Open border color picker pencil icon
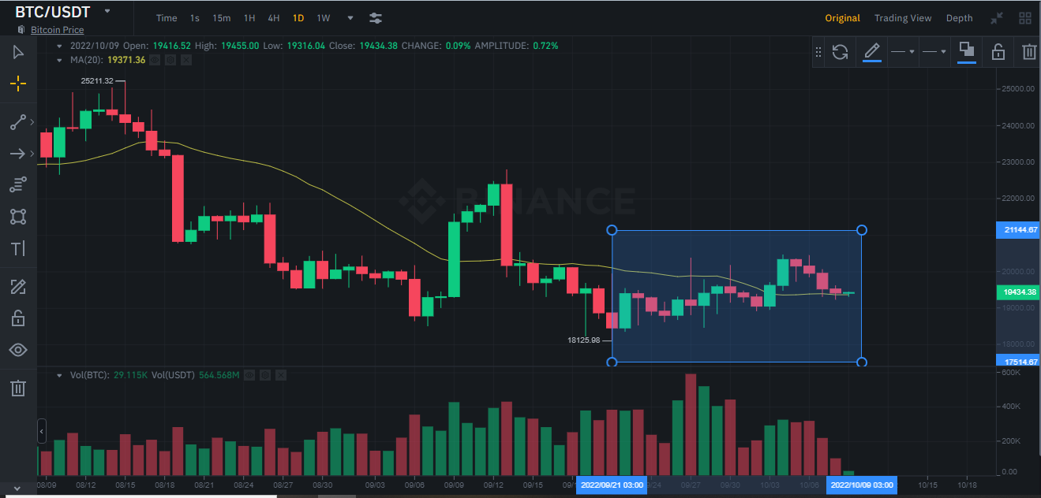 [871, 52]
